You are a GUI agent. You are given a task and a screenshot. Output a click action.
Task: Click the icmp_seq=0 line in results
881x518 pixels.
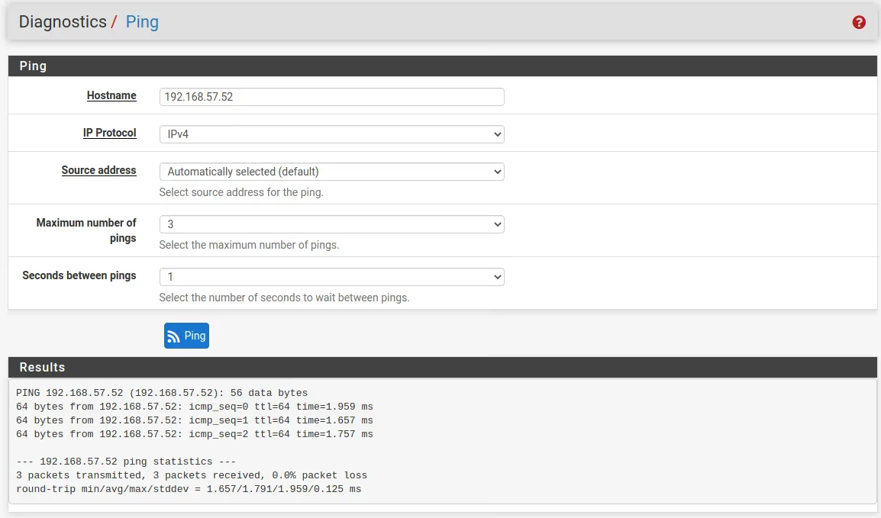194,407
